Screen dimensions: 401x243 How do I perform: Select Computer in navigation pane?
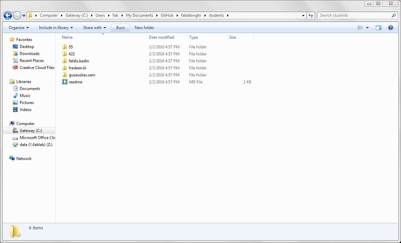pos(25,124)
